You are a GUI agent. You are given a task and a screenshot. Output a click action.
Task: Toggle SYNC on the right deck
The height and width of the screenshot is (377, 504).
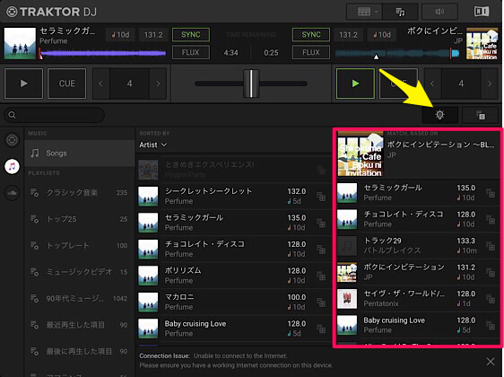(x=311, y=35)
